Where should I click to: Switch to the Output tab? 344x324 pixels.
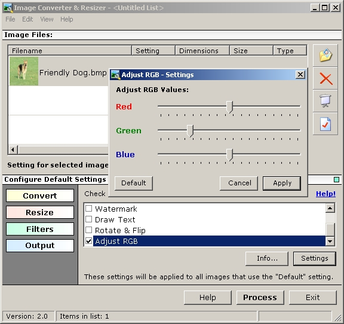coord(40,245)
